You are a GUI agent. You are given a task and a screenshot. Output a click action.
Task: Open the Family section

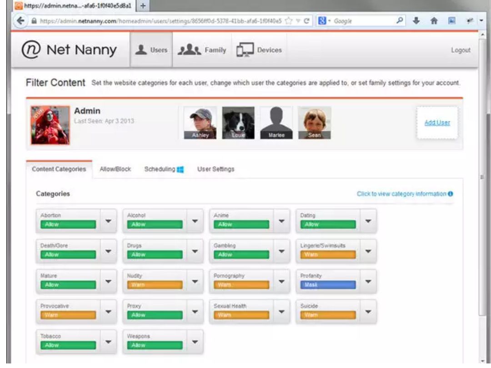pos(202,50)
